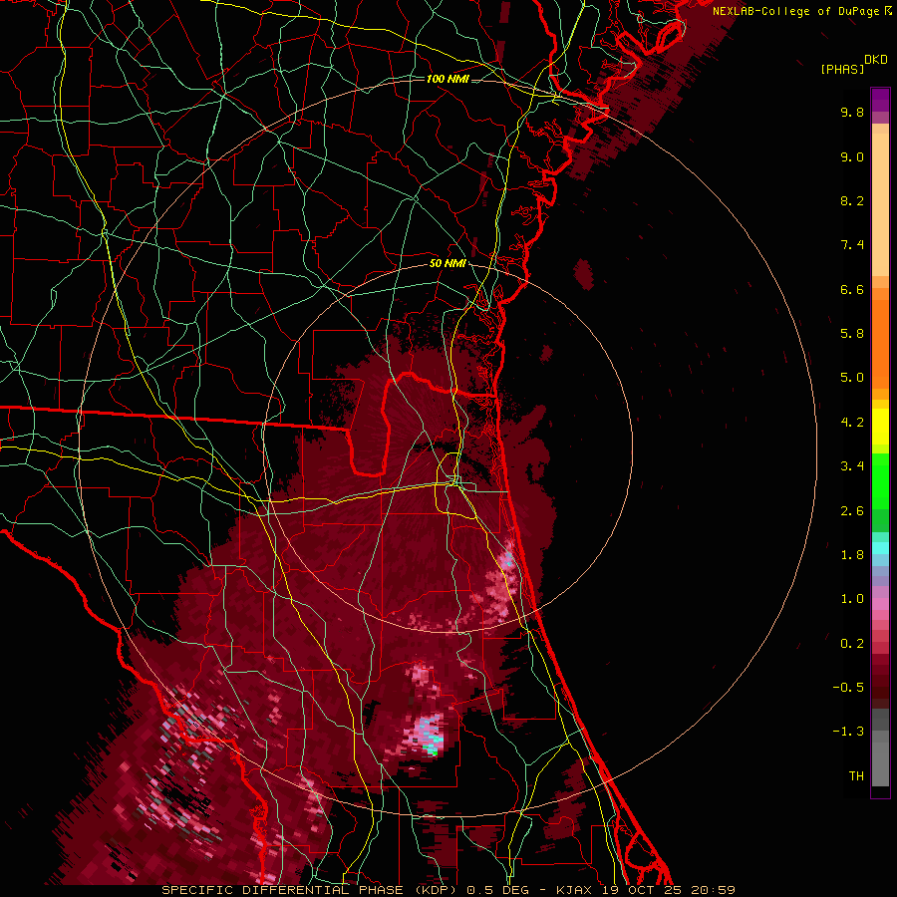Click the 5.8 value on the color scale
Screen dimensions: 897x897
(x=852, y=334)
